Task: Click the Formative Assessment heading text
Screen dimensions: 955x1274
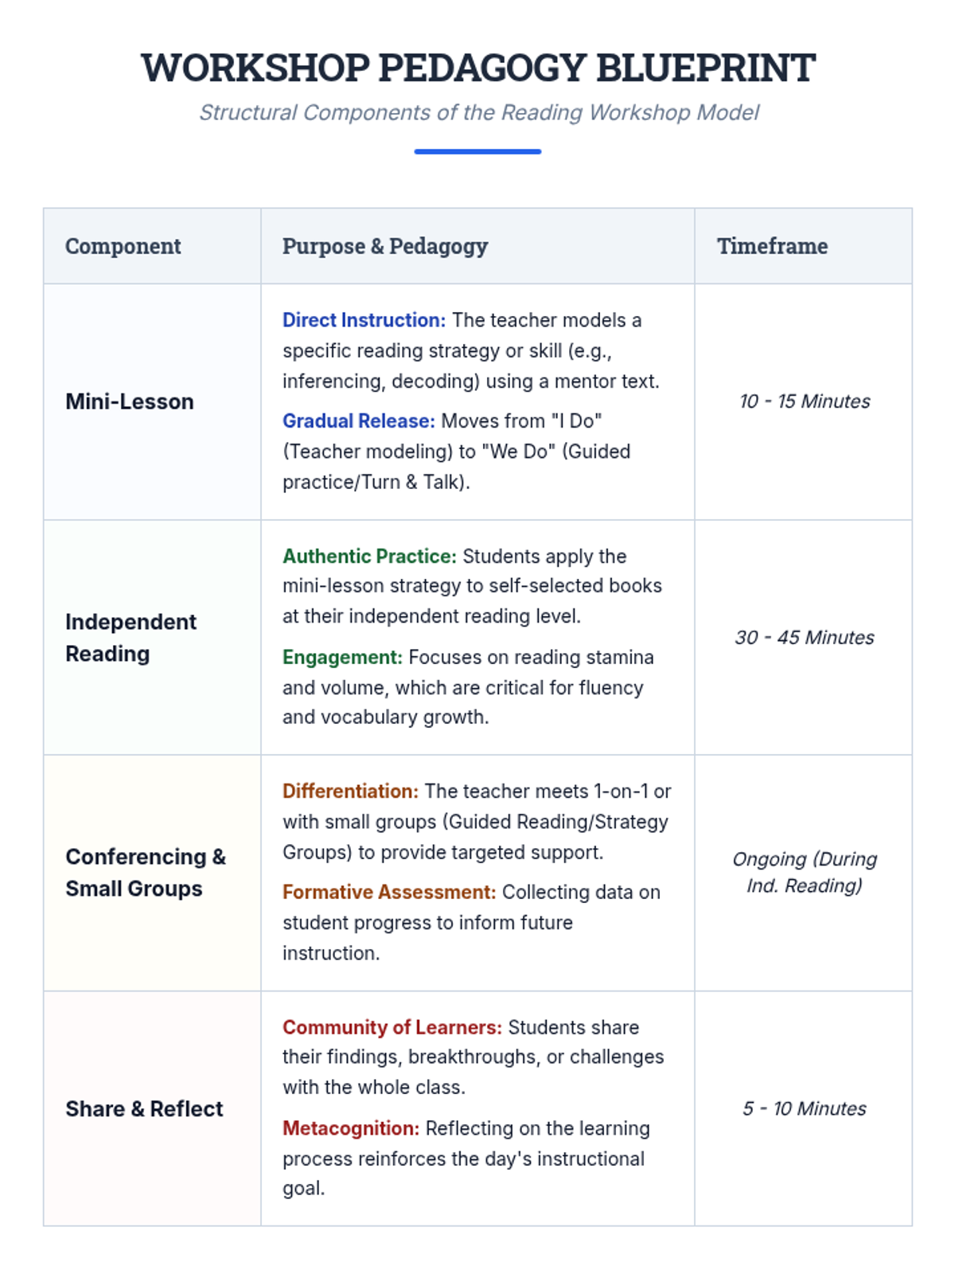Action: coord(389,892)
